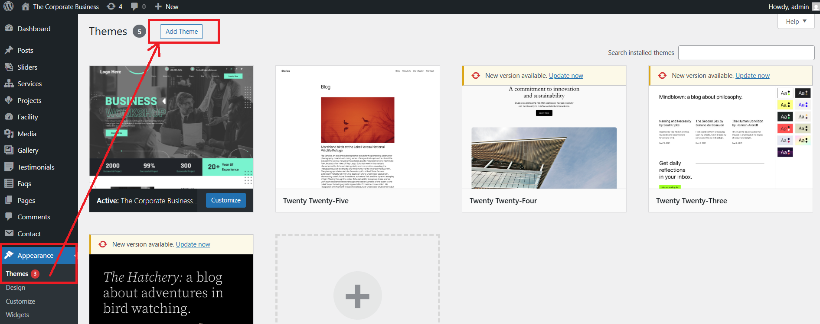The height and width of the screenshot is (324, 820).
Task: Click the Posts pushpin icon
Action: (x=9, y=50)
